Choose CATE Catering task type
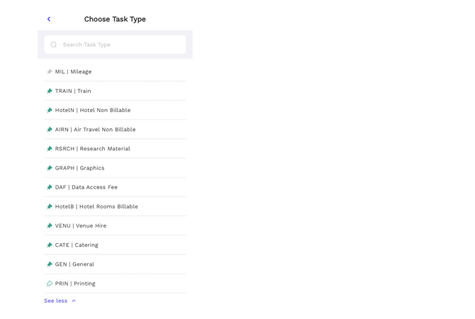Image resolution: width=475 pixels, height=319 pixels. point(77,245)
